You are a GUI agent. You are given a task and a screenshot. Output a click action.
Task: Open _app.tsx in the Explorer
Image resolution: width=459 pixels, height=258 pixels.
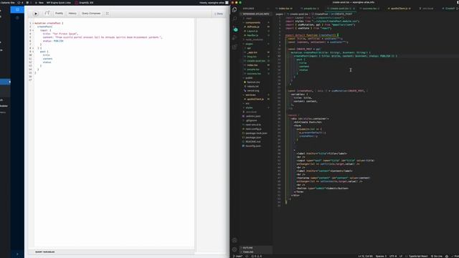252,52
